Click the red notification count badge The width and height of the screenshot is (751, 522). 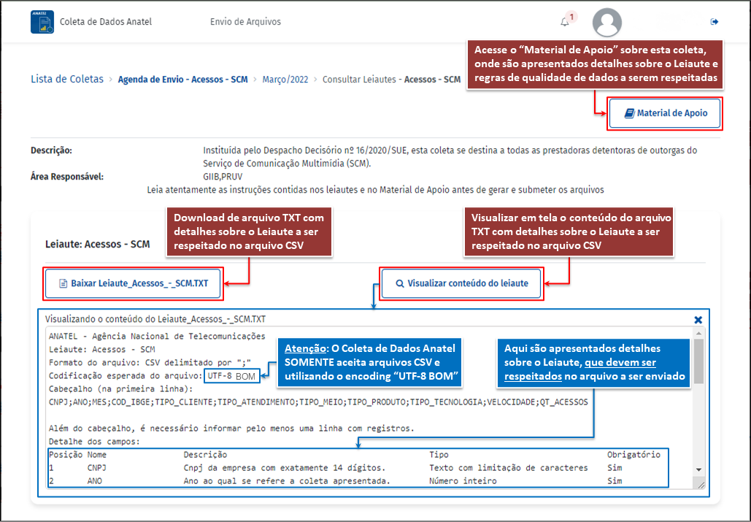(x=571, y=17)
